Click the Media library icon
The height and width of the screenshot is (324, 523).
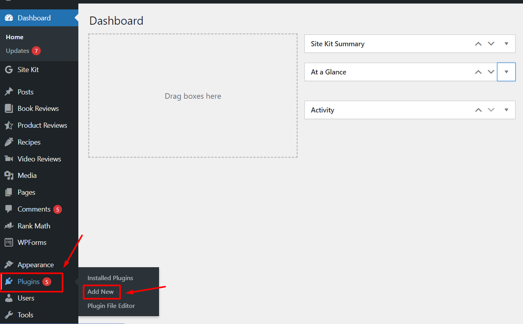click(9, 175)
